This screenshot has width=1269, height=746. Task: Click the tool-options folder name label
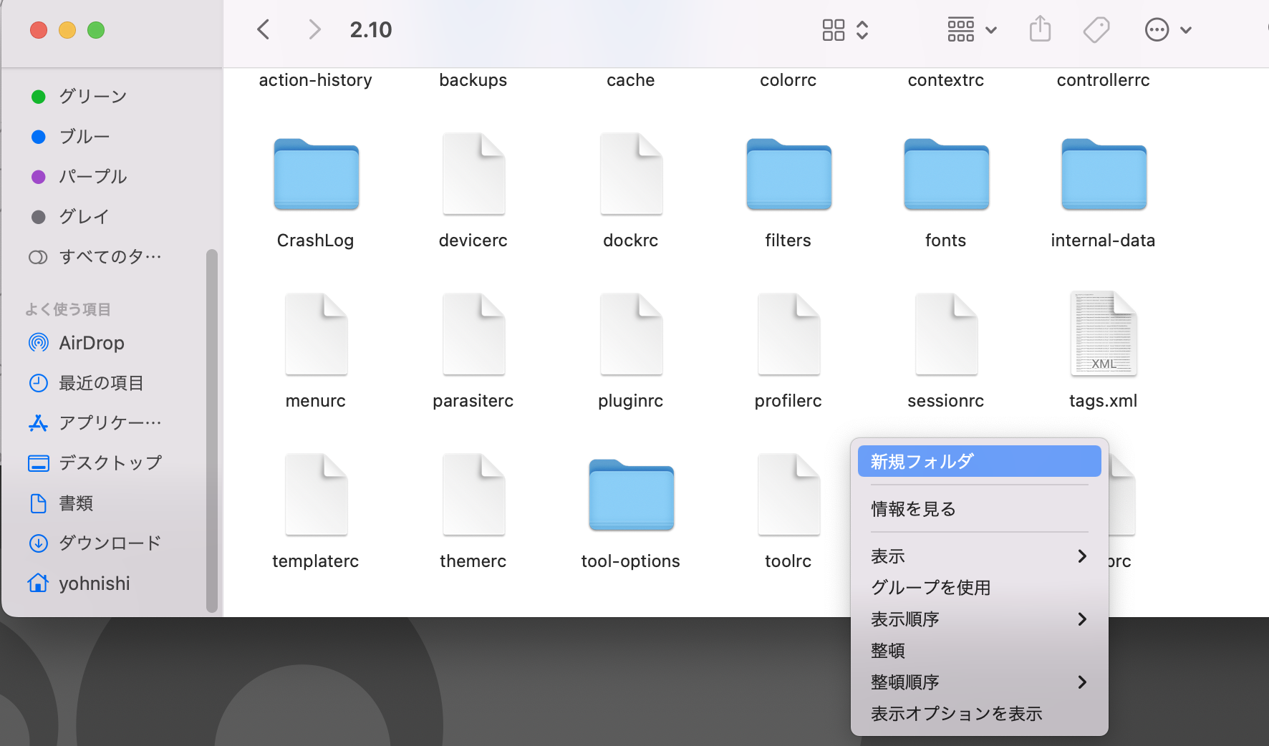tap(631, 561)
